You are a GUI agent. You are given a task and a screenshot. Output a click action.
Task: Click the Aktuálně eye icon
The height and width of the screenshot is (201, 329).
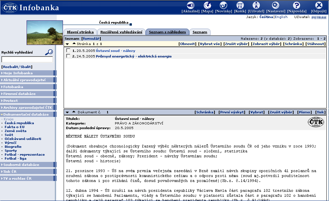tap(190, 5)
